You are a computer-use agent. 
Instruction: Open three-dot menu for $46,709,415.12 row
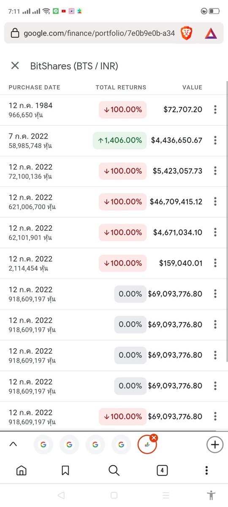[x=215, y=202]
